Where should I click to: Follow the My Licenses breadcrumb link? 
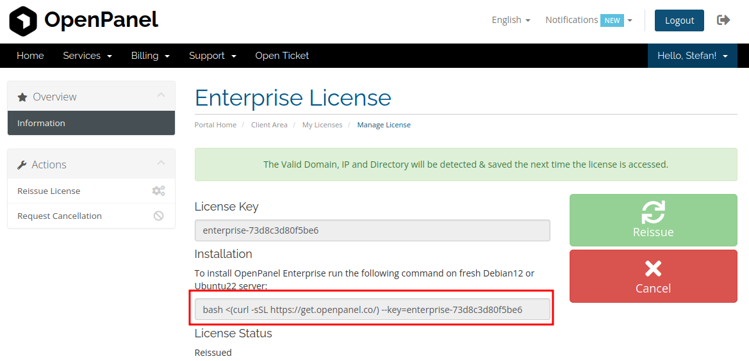click(322, 125)
